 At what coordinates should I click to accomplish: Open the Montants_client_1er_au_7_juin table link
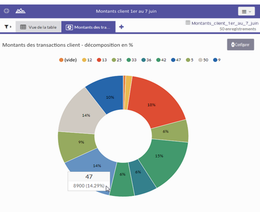click(224, 23)
